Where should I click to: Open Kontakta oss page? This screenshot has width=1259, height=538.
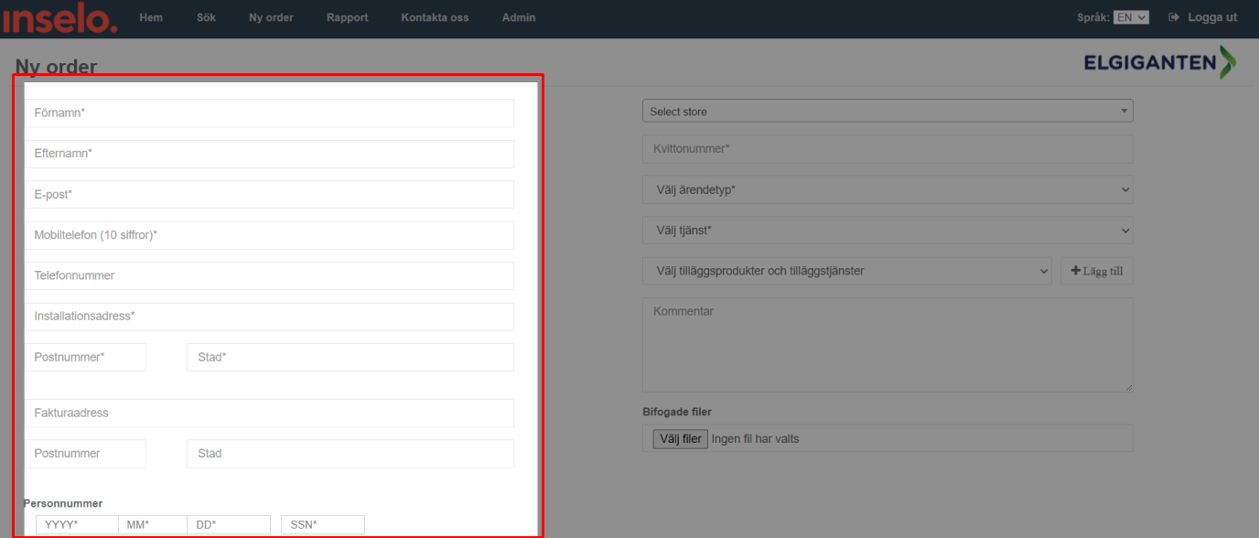pos(436,17)
